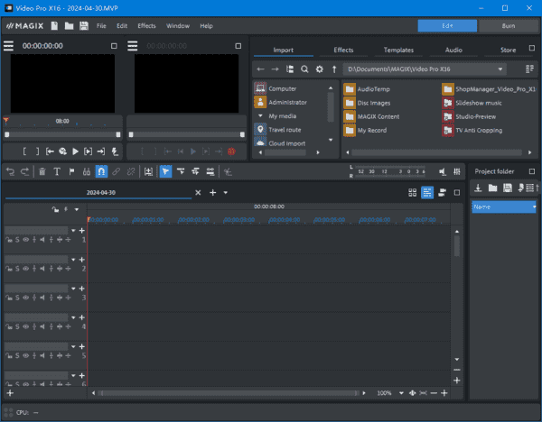This screenshot has width=542, height=422.
Task: Expand track 1 options dropdown arrow
Action: click(73, 231)
